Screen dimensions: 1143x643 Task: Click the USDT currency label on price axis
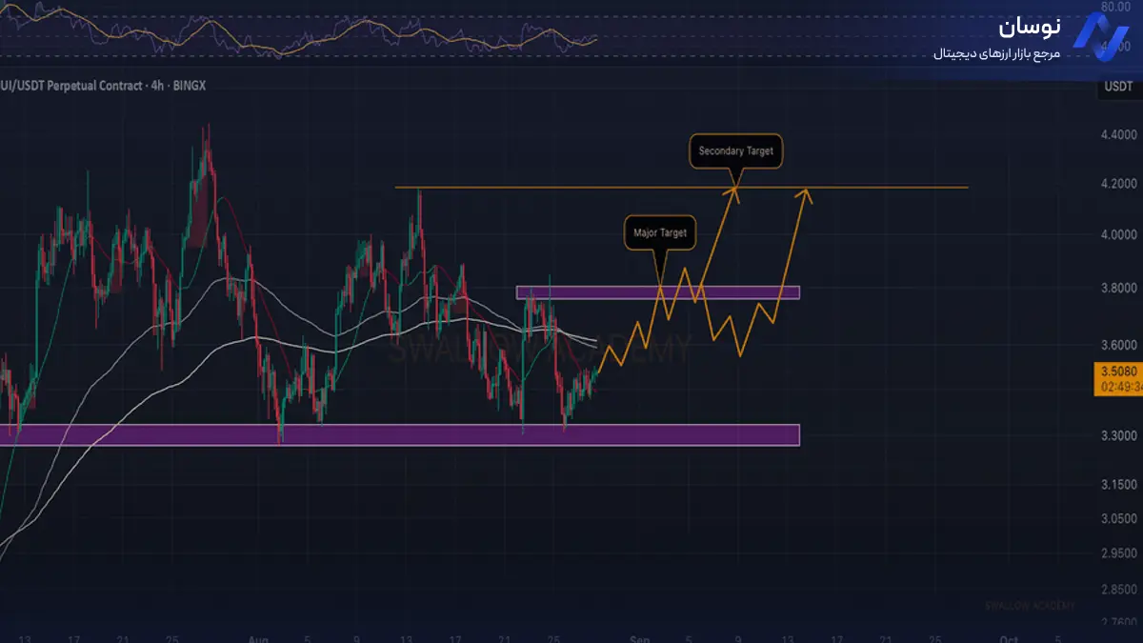pyautogui.click(x=1116, y=87)
